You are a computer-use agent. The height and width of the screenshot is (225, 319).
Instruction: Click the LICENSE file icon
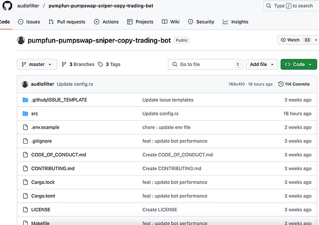point(25,210)
